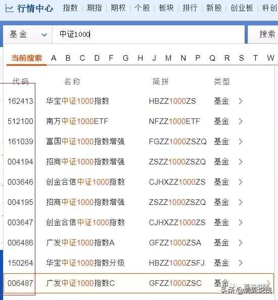Open the 排行 menu
278x300 pixels.
click(x=190, y=8)
